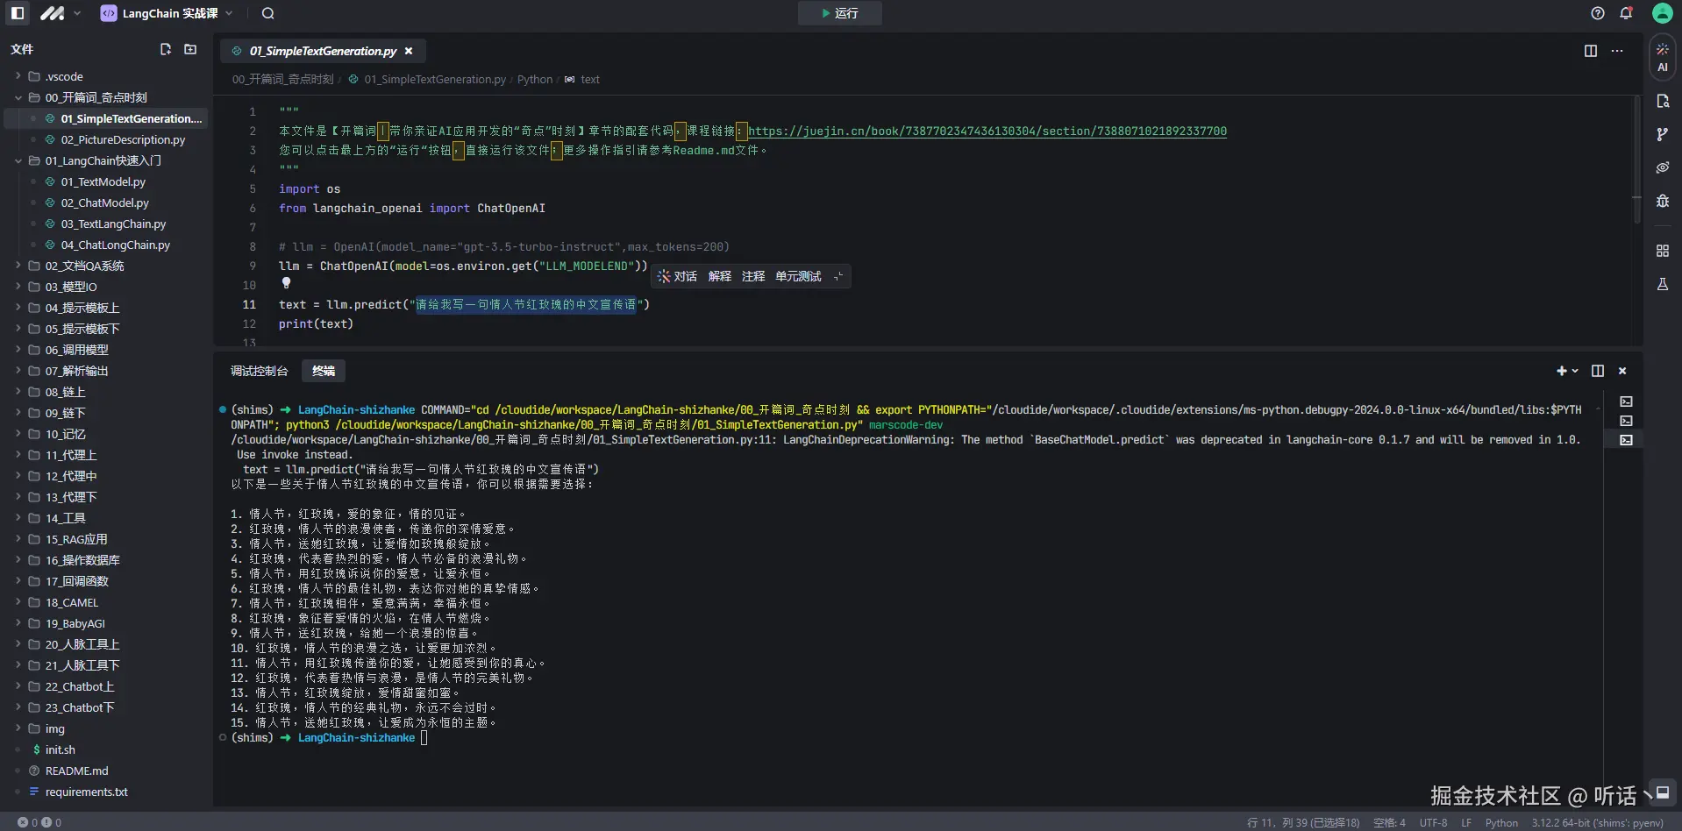Click the help question mark icon
The image size is (1682, 831).
tap(1598, 13)
